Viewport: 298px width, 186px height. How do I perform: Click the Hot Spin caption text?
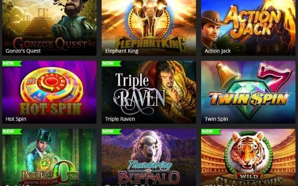(16, 119)
